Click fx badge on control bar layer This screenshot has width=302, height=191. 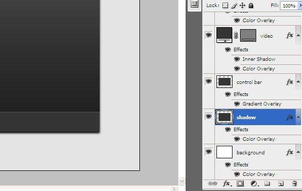(290, 82)
